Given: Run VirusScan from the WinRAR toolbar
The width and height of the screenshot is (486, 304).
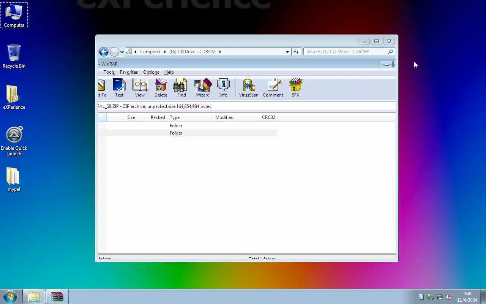Looking at the screenshot, I should tap(249, 88).
